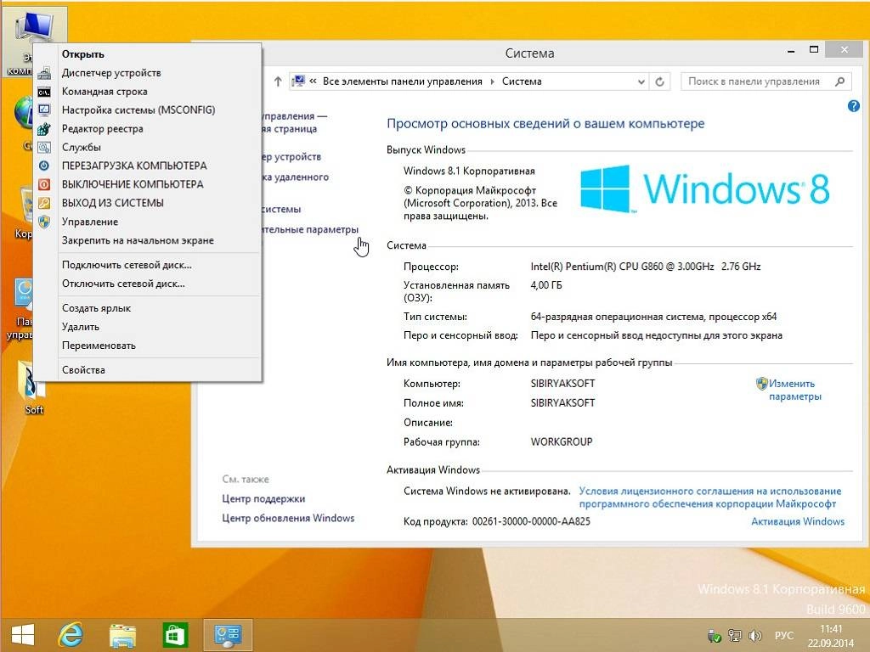Click the MSCONFIG icon in context menu
Viewport: 870px width, 652px height.
pos(44,110)
